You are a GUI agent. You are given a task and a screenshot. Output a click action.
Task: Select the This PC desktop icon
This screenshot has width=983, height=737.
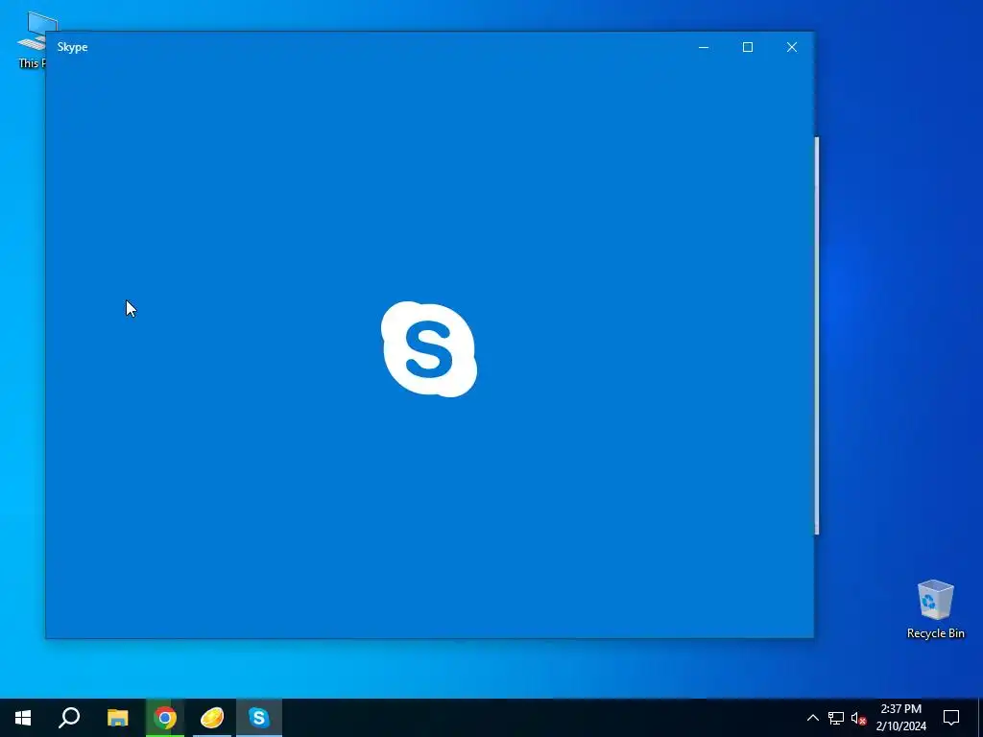point(32,38)
